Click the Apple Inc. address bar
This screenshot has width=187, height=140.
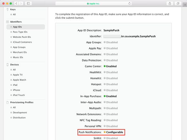[93, 4]
